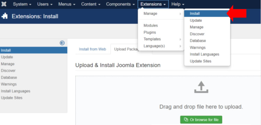The width and height of the screenshot is (261, 125).
Task: Click 'Upload & Install Joomla Extension' heading
Action: (118, 65)
